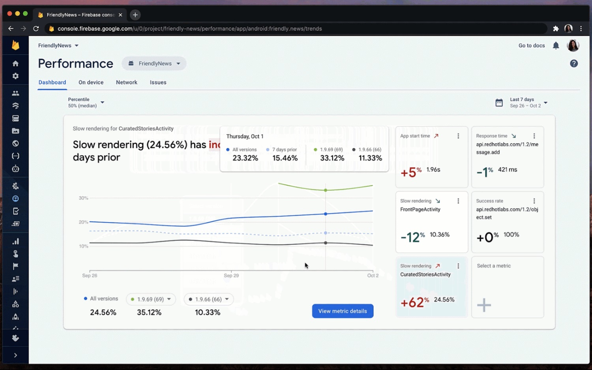Click the Firebase logo in sidebar
The width and height of the screenshot is (592, 370).
[x=15, y=45]
